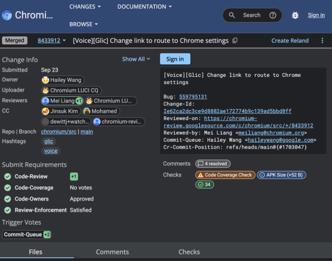Open the three-dot more actions menu
This screenshot has width=332, height=261.
click(x=322, y=40)
